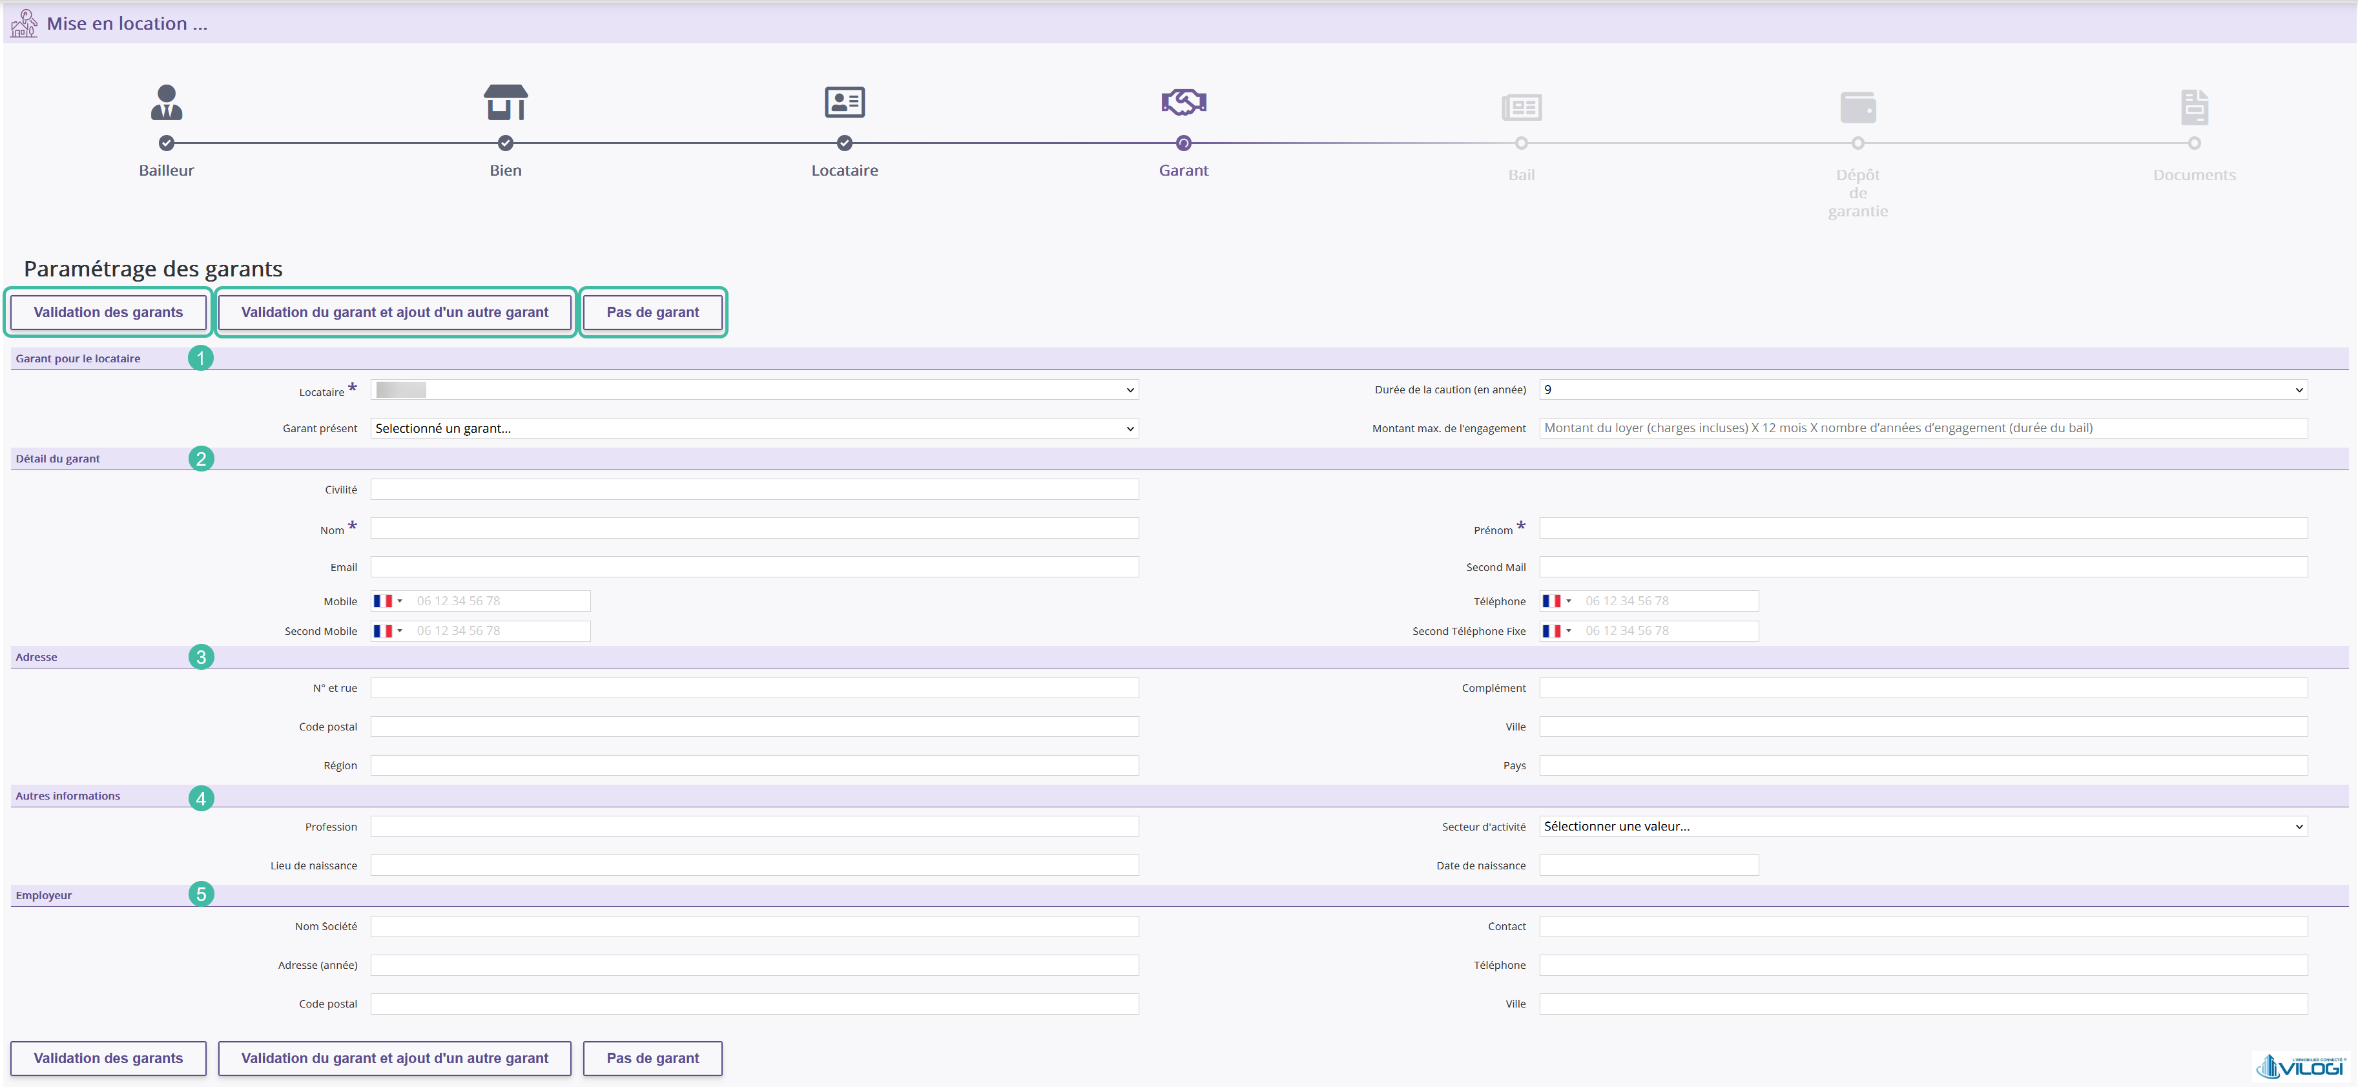Open the Second Téléphone Fixe flag selector
Screen dimensions: 2358x1087
point(1557,631)
